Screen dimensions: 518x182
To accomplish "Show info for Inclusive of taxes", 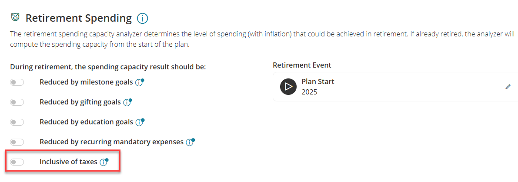I will (104, 162).
